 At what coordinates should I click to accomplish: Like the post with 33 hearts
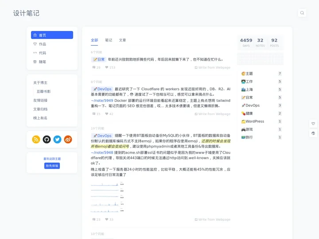pyautogui.click(x=109, y=220)
